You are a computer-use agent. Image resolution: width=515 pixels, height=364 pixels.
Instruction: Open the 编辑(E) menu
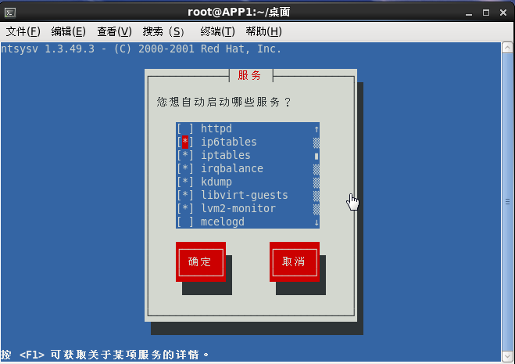(69, 31)
